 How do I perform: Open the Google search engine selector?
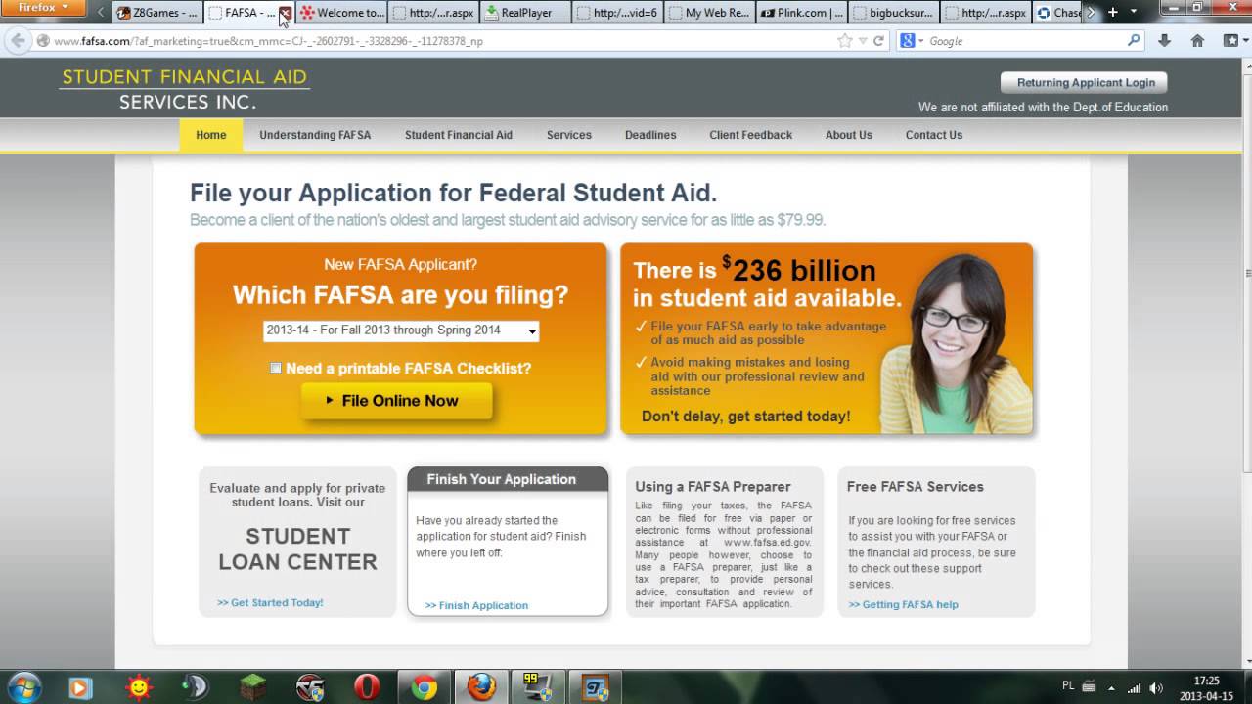911,41
